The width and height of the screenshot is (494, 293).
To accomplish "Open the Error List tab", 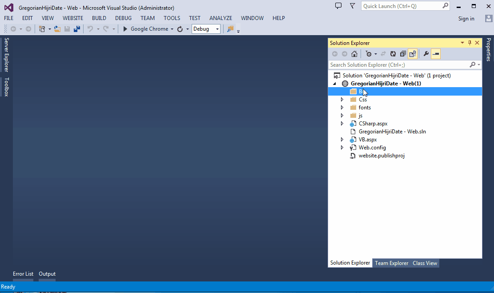I will (23, 274).
